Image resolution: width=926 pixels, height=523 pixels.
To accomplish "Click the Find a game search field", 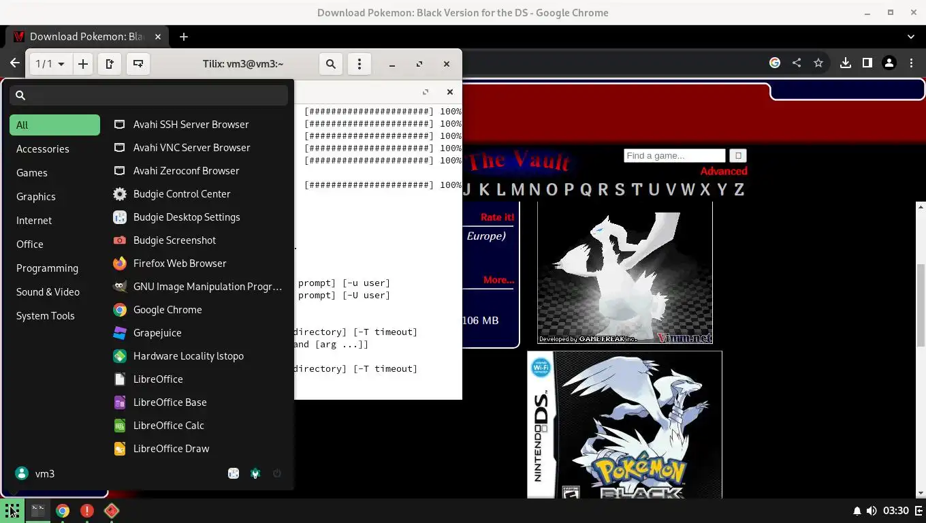I will [675, 156].
